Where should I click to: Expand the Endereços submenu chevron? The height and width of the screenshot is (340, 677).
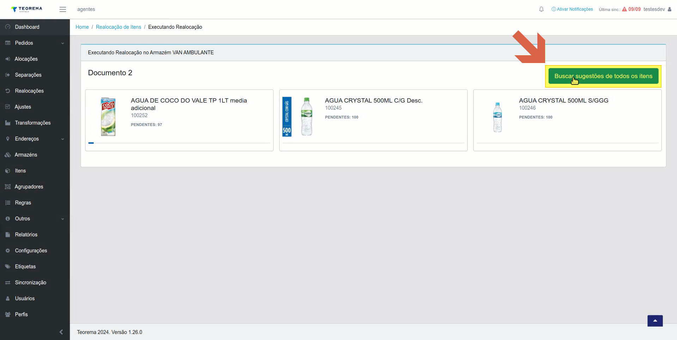click(x=63, y=139)
